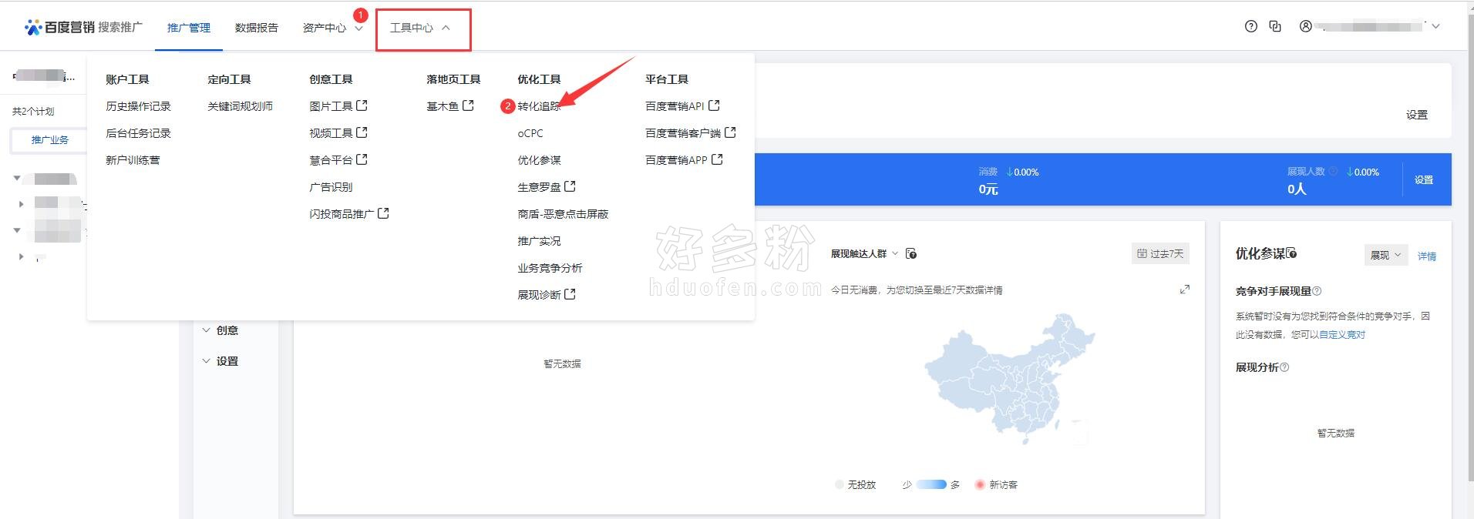Open external-link icon beside 视频工具
This screenshot has width=1474, height=519.
[x=362, y=132]
